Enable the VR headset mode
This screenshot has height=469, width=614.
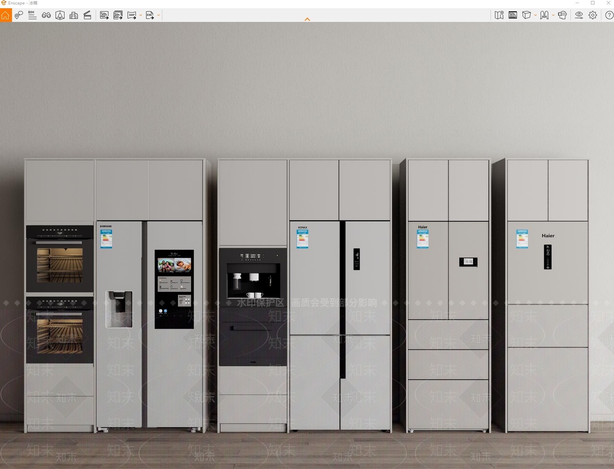[563, 15]
